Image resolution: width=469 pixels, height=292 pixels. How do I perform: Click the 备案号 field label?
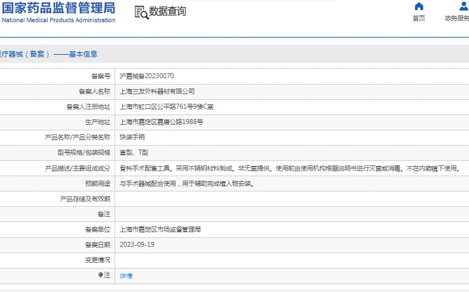[101, 76]
